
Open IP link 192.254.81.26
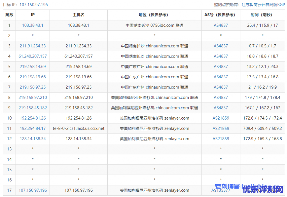click(33, 118)
